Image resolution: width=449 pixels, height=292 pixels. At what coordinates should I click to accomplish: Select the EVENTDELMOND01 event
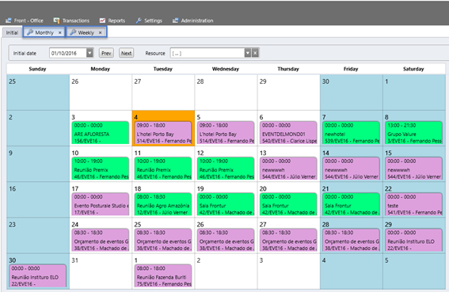(x=288, y=132)
